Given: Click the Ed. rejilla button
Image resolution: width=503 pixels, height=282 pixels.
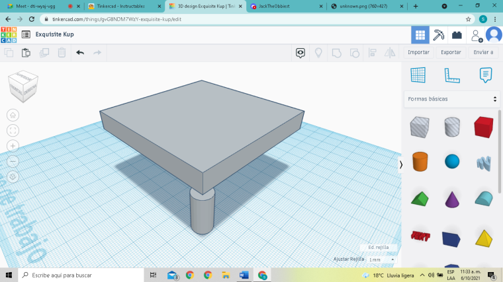Looking at the screenshot, I should [379, 248].
